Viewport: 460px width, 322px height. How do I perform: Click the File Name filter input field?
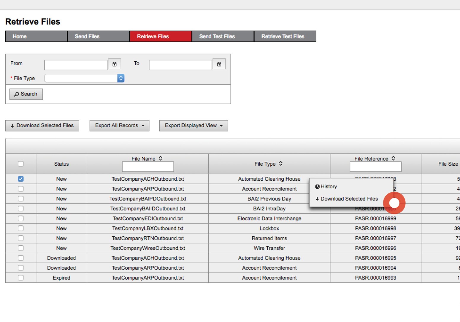coord(147,166)
